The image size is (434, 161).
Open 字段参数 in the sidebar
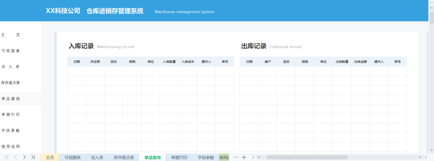[10, 130]
